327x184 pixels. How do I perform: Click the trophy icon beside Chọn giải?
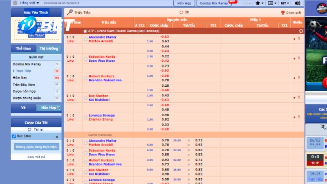pyautogui.click(x=283, y=13)
